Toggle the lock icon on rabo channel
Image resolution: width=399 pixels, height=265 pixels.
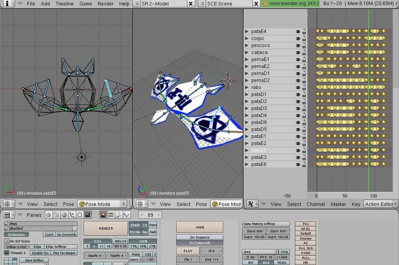[x=304, y=87]
